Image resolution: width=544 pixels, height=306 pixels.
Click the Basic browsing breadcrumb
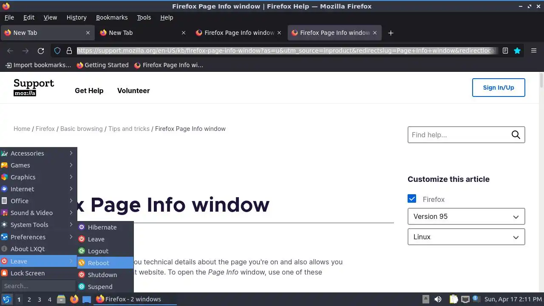(x=81, y=129)
